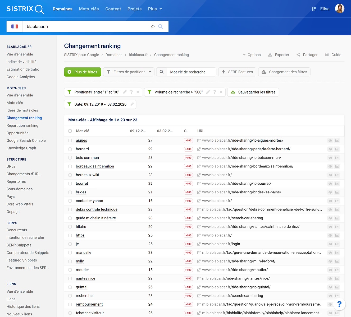
Task: Edit the Date filter pencil icon
Action: point(132,104)
